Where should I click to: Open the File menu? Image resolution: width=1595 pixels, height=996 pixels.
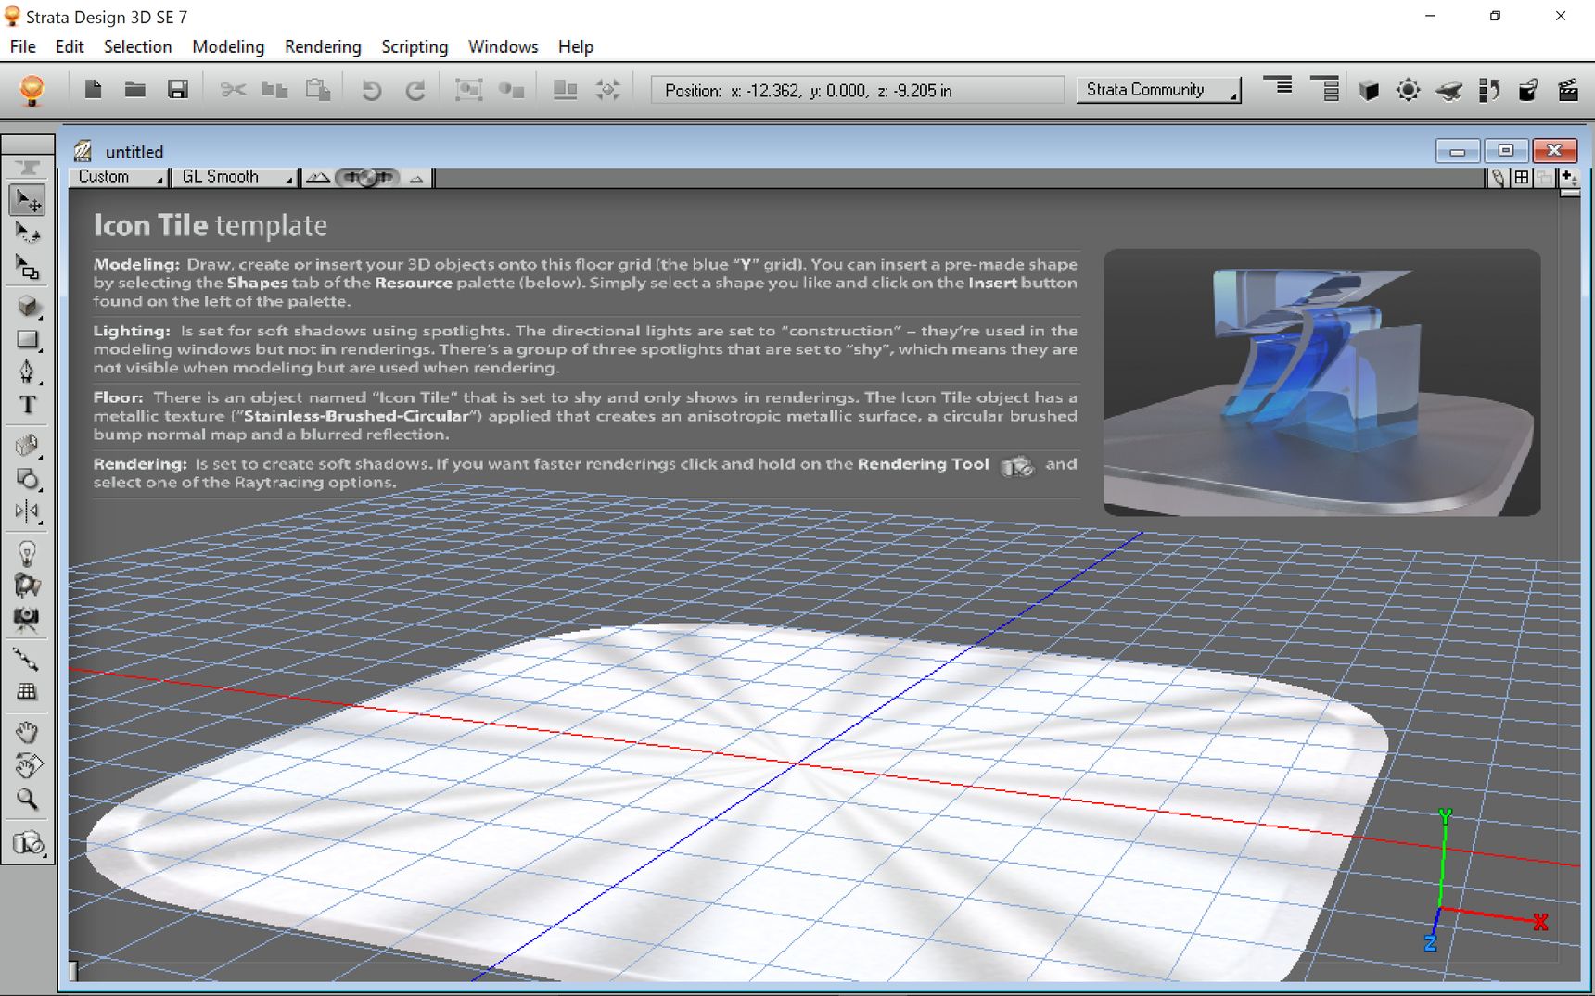(x=22, y=46)
